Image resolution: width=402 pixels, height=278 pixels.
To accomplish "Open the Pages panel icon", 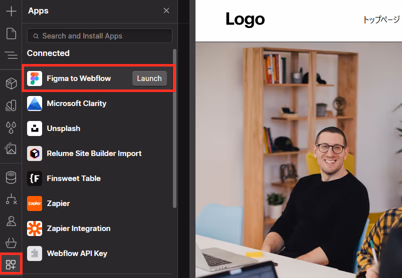I will (x=11, y=33).
